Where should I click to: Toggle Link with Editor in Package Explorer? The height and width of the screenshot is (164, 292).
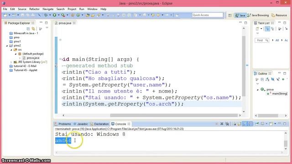[33, 29]
